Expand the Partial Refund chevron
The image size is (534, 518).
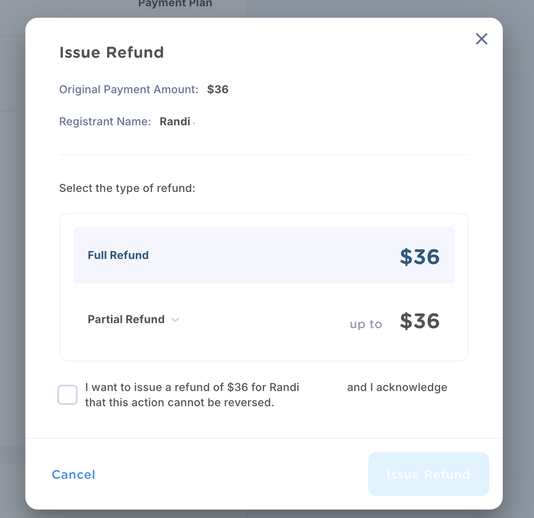pyautogui.click(x=175, y=320)
